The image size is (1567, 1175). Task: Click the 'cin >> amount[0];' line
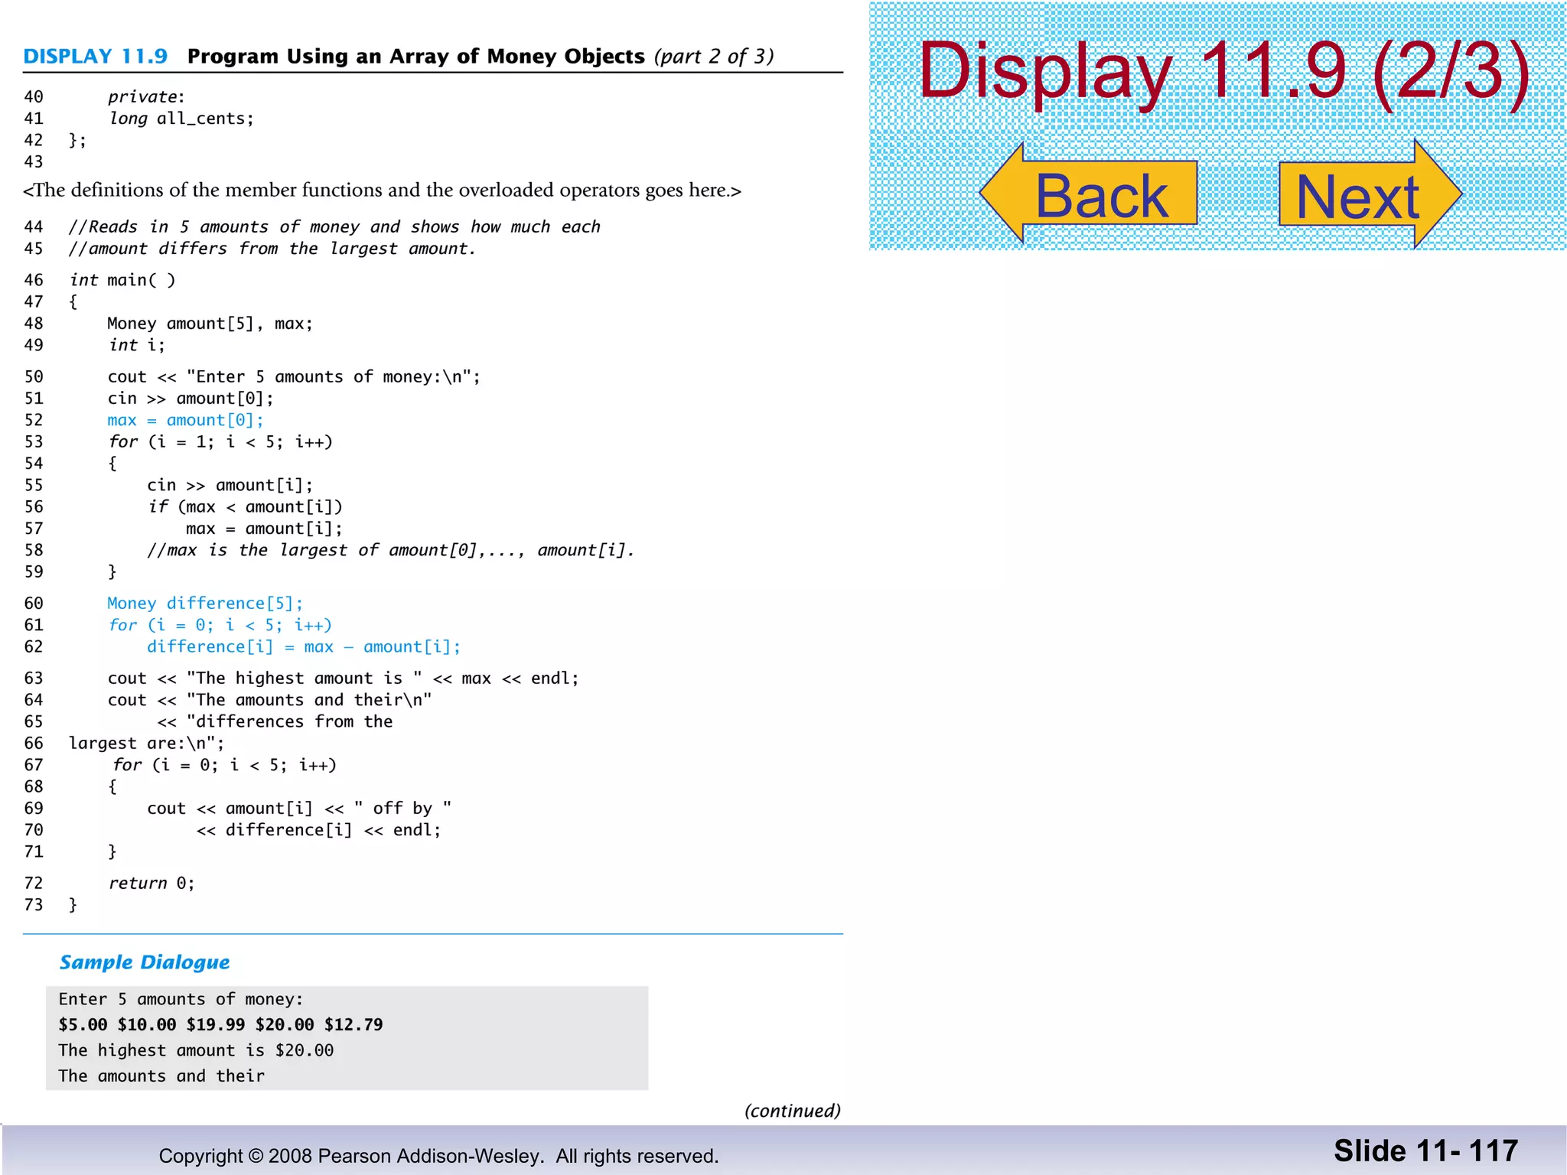(x=191, y=399)
